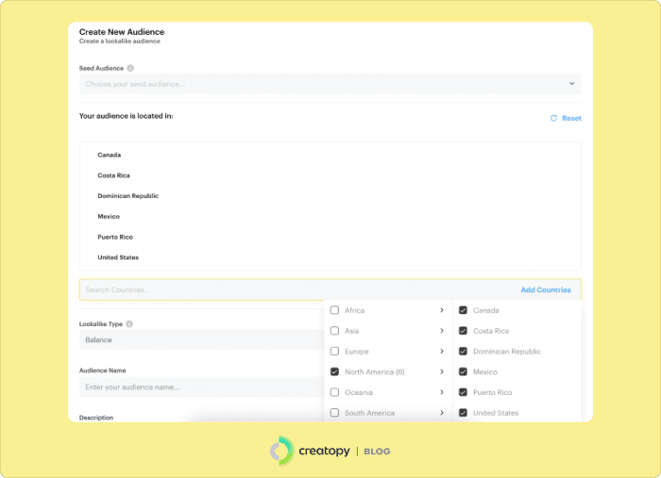Click the Seed Audience info icon
Viewport: 661px width, 478px height.
(x=130, y=68)
